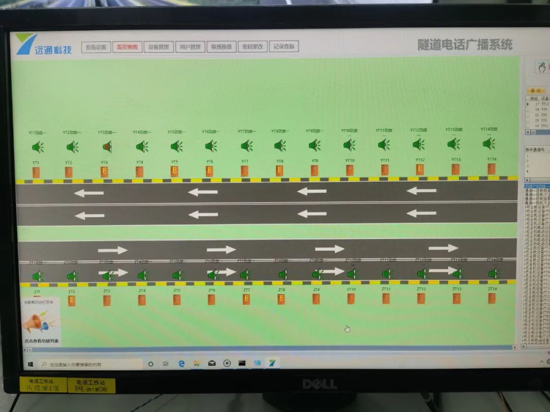
Task: Click the YT6 amplifier speaker icon
Action: [211, 146]
